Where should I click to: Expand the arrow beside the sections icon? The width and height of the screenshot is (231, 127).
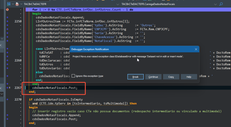coord(13,4)
